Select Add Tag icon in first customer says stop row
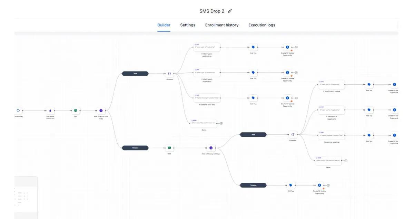Image resolution: width=414 pixels, height=219 pixels. [253, 98]
